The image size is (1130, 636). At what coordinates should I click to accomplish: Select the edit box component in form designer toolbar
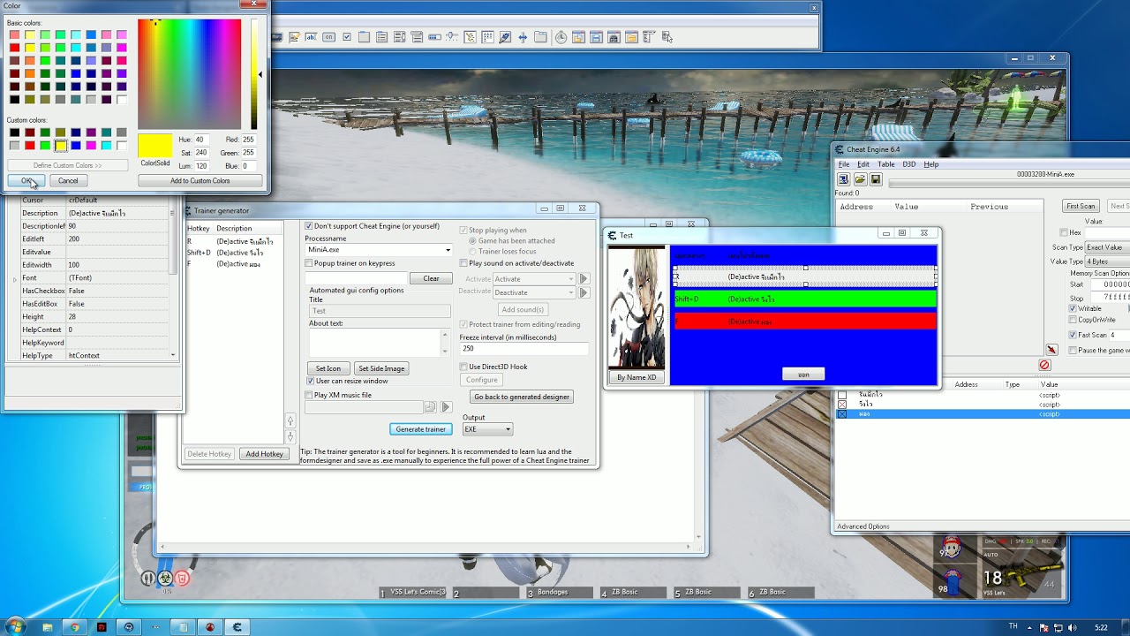tap(311, 37)
